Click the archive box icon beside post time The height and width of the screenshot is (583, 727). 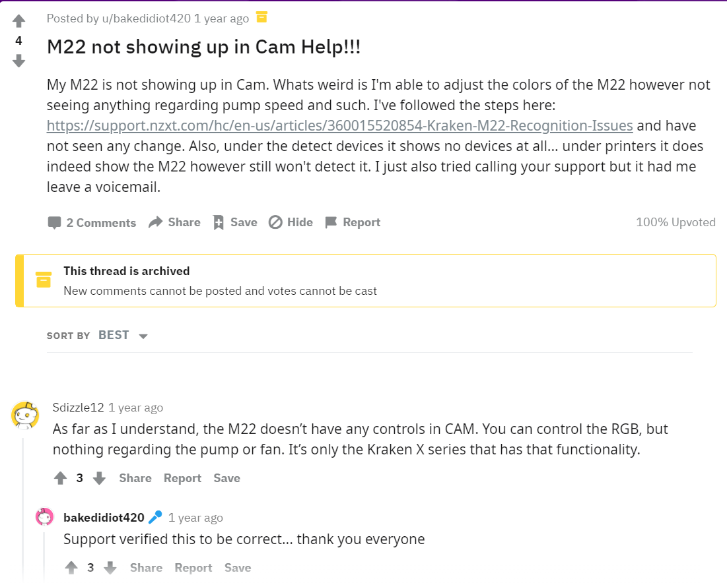coord(262,18)
